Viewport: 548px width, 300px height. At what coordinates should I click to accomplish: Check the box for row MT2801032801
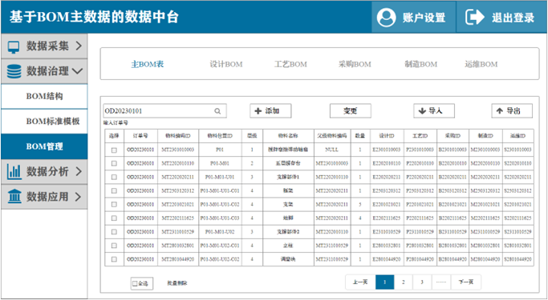tap(114, 246)
